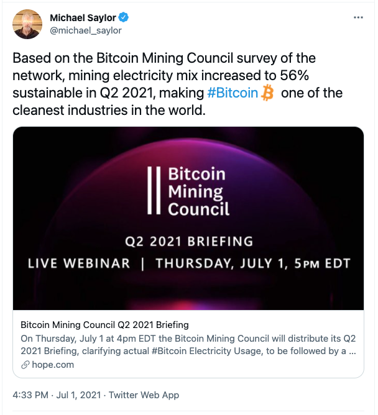
Task: Click 'THURSDAY, JULY 1, 5PM EDT' in the image
Action: click(252, 263)
